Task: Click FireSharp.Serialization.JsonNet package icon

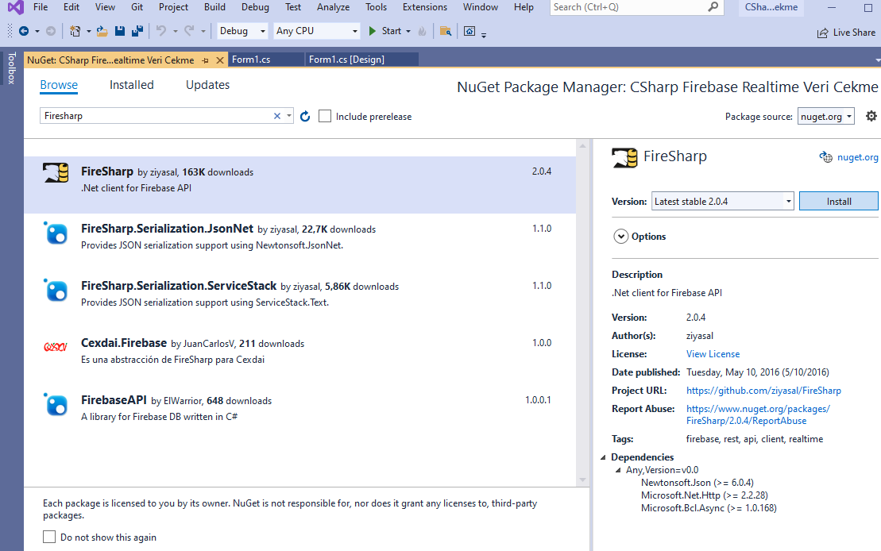Action: [56, 233]
